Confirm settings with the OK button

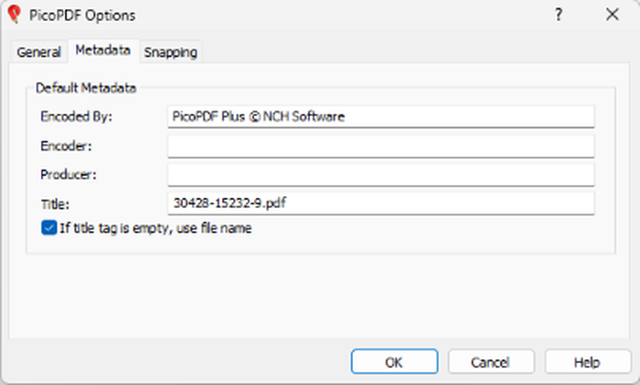click(394, 362)
